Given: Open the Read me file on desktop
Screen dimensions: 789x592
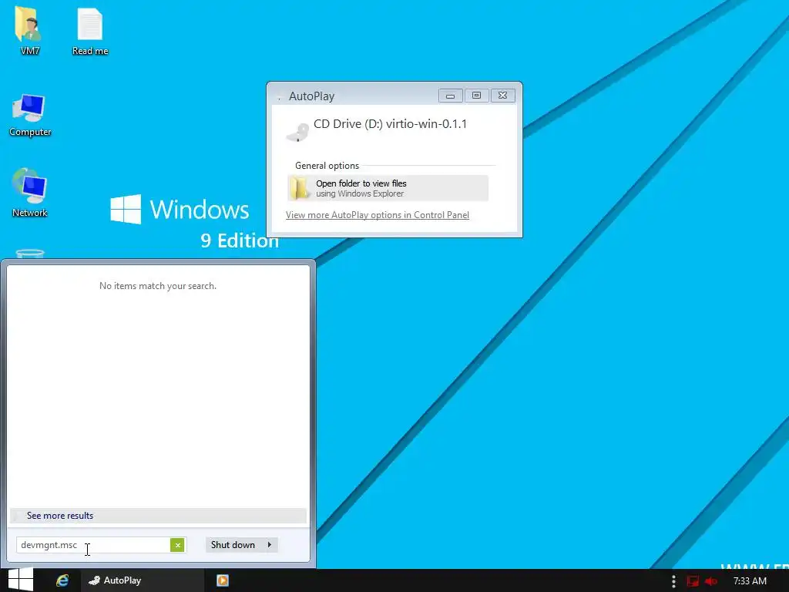Looking at the screenshot, I should [x=90, y=30].
